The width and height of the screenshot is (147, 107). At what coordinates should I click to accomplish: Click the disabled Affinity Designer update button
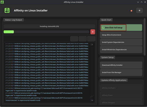[x=121, y=102]
